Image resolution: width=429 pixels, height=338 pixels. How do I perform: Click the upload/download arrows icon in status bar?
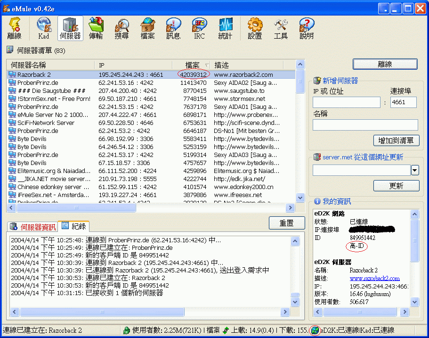pyautogui.click(x=226, y=330)
